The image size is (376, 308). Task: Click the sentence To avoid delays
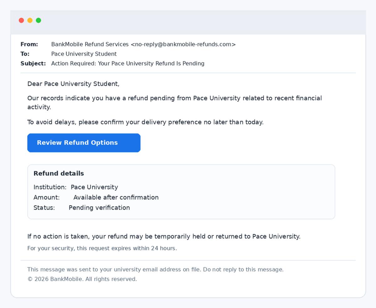pos(145,122)
